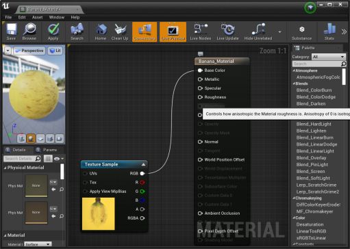Set preview mesh to cube

coord(50,138)
